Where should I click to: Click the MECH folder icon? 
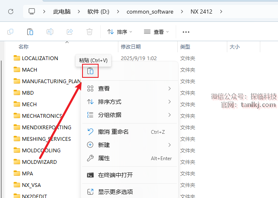pyautogui.click(x=17, y=104)
